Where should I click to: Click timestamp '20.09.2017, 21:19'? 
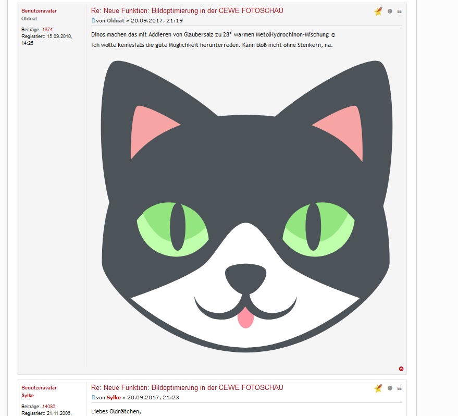tap(156, 21)
